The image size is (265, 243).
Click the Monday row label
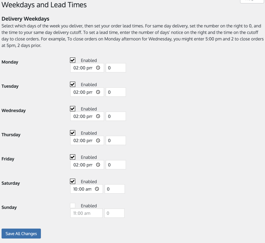[10, 62]
